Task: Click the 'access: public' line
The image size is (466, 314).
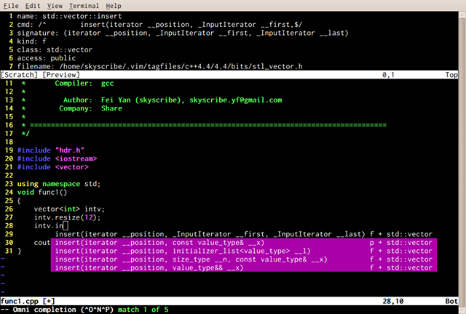Action: point(47,58)
